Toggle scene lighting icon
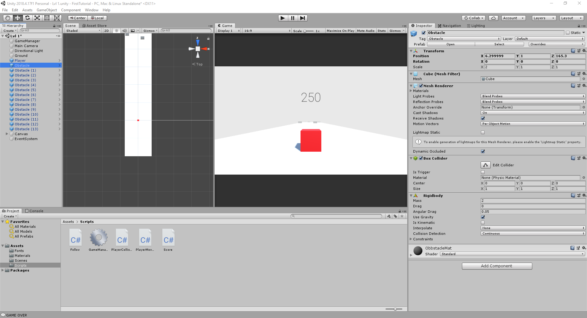The image size is (587, 318). click(116, 31)
